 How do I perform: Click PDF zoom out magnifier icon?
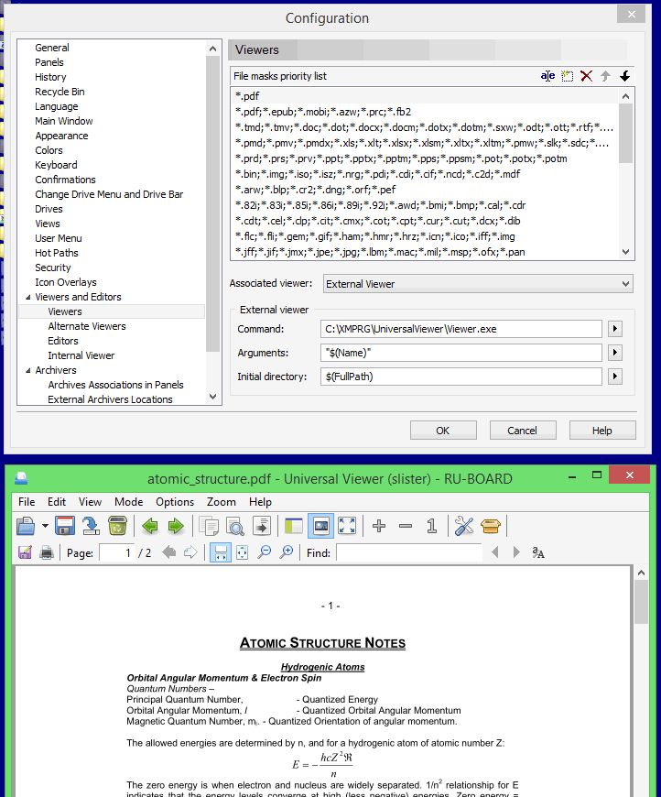(x=265, y=552)
